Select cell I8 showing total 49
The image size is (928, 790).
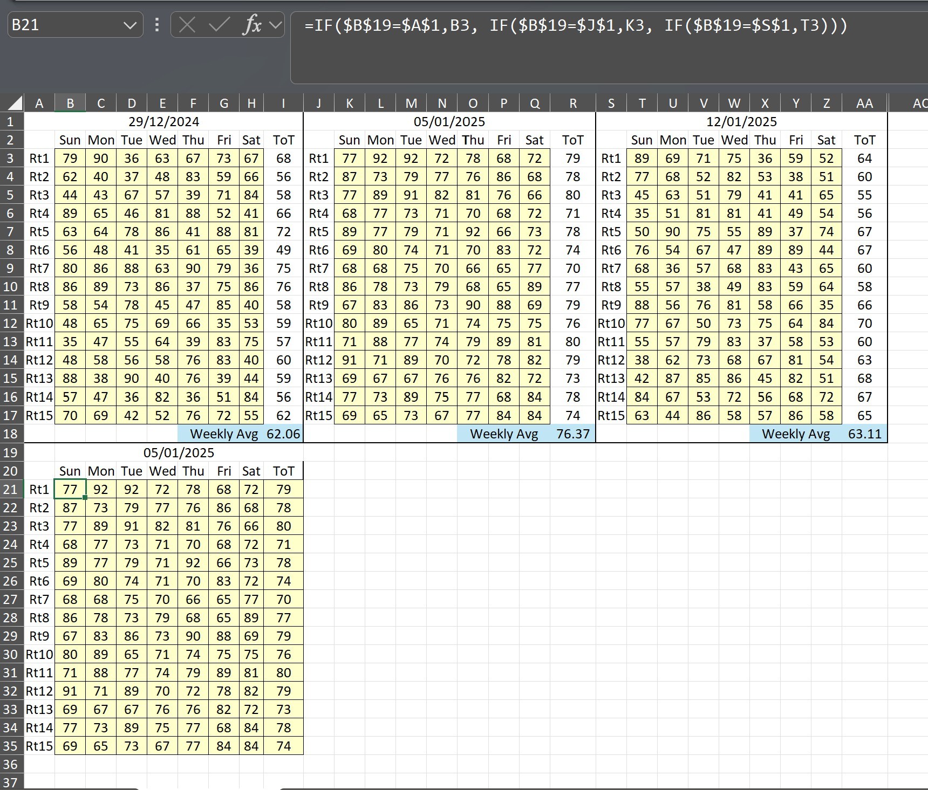click(x=283, y=250)
